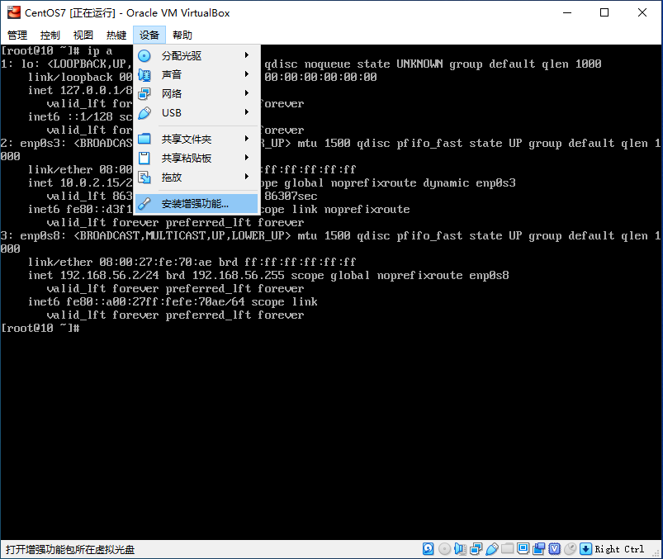Screen dimensions: 663x559
Task: Click the CPU virtualization V icon
Action: [x=554, y=549]
